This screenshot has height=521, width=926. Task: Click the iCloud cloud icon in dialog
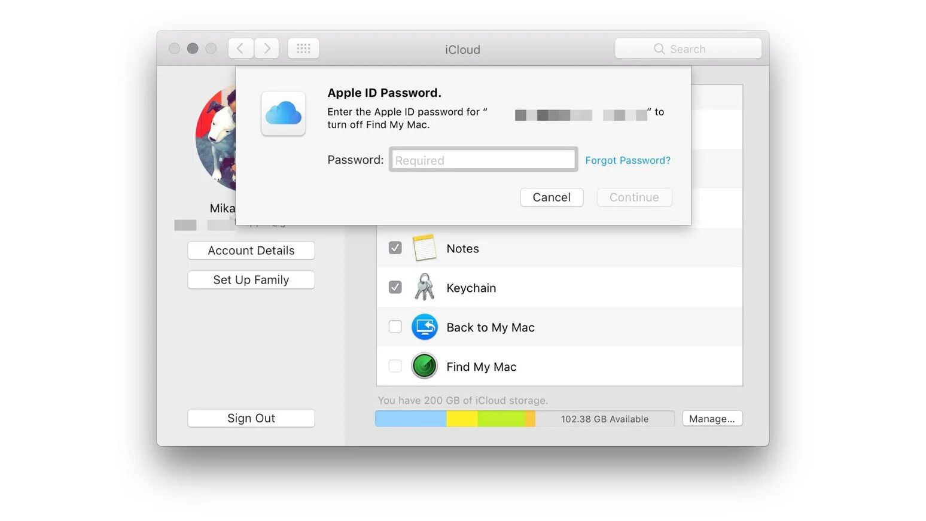click(284, 114)
